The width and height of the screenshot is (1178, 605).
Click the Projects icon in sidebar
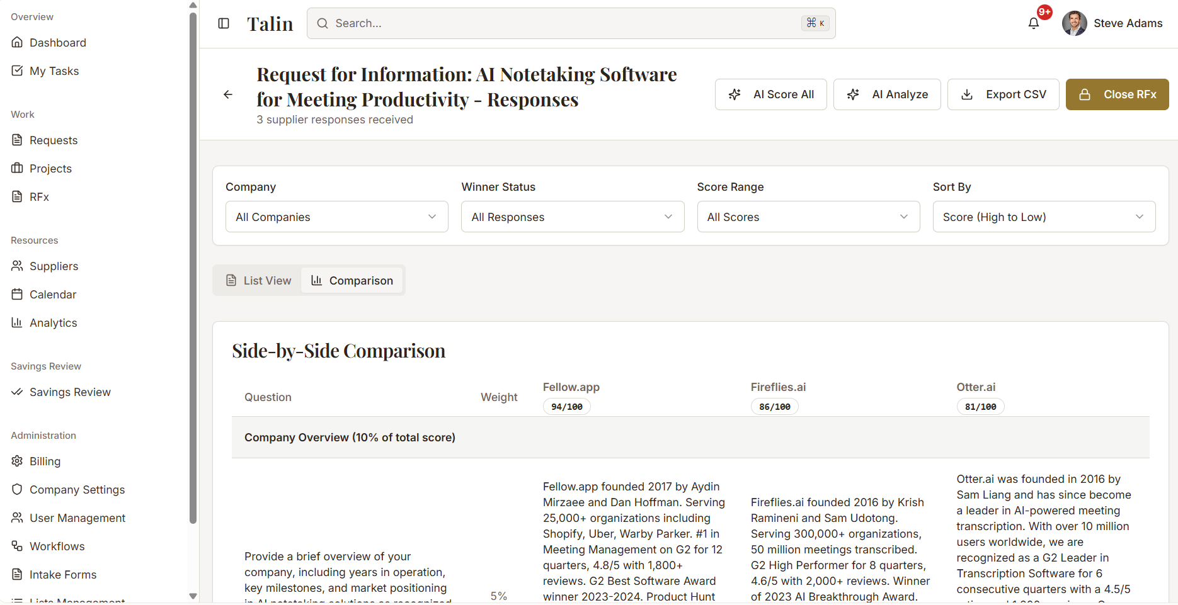click(17, 168)
